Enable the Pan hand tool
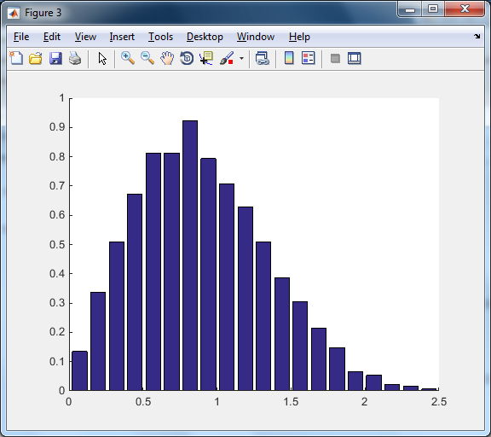Screen dimensions: 491x437 coord(167,58)
